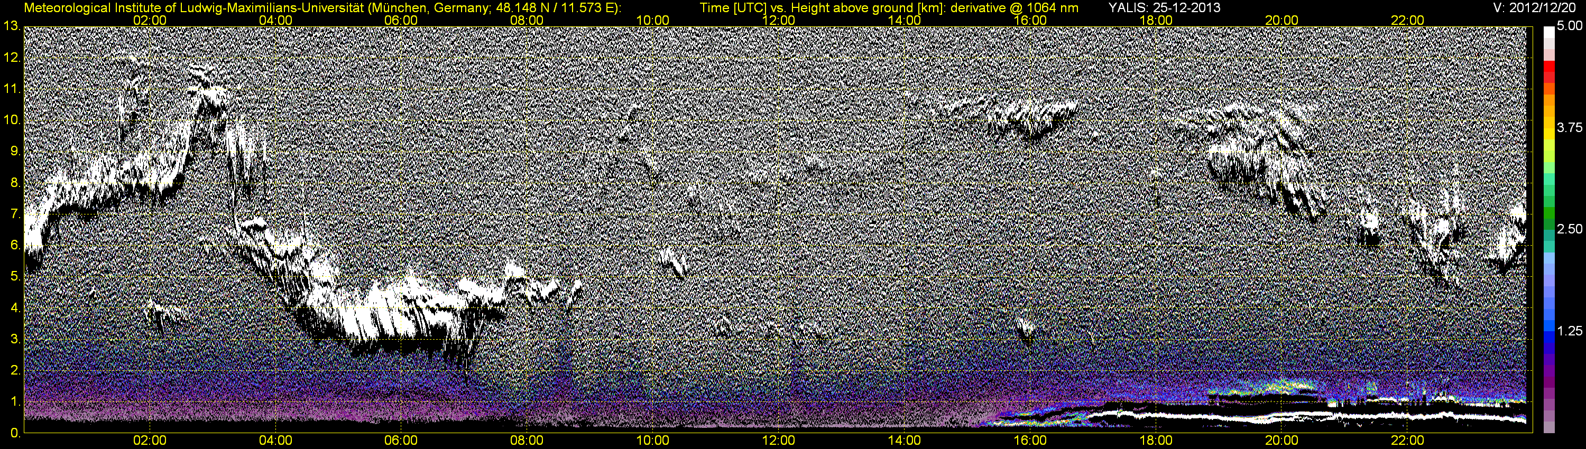Click the height axis label 13

pos(11,26)
